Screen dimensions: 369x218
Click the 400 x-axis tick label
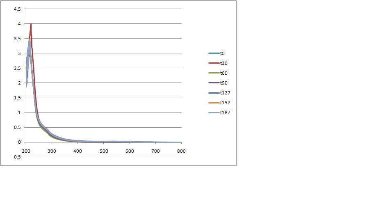(77, 151)
